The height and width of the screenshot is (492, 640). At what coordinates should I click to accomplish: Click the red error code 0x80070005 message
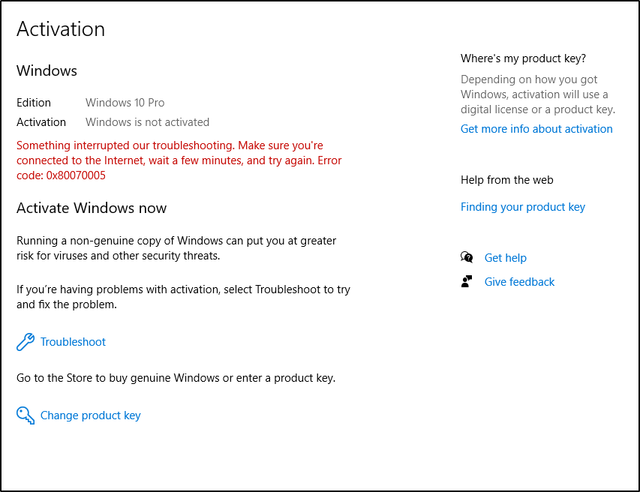179,160
